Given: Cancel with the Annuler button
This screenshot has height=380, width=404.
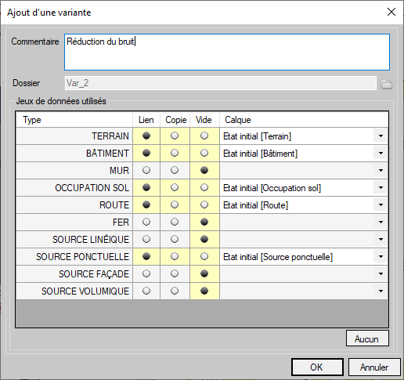Looking at the screenshot, I should pyautogui.click(x=374, y=367).
